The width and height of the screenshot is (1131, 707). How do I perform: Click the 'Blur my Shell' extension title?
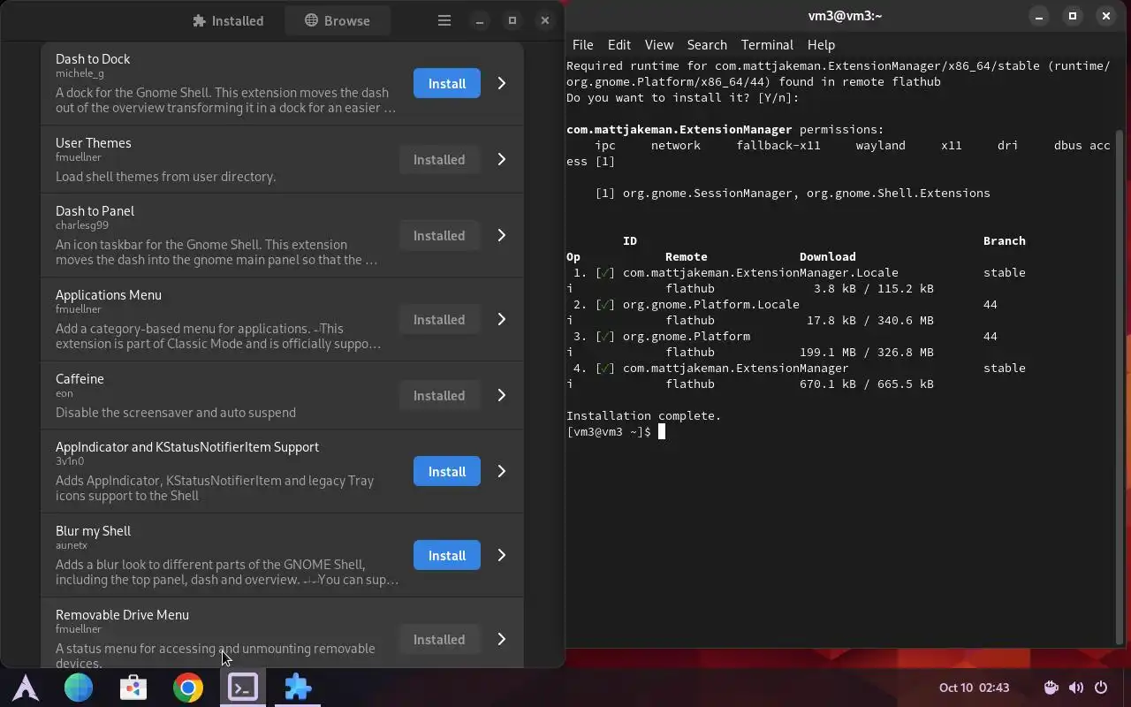tap(93, 531)
